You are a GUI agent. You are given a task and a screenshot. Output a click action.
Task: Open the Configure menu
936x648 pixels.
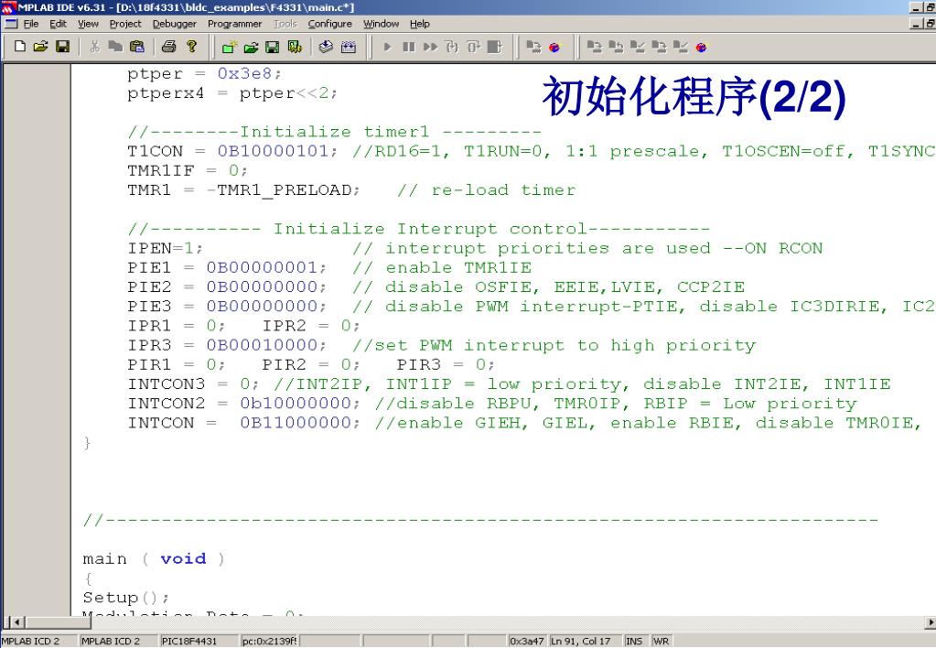[x=330, y=24]
